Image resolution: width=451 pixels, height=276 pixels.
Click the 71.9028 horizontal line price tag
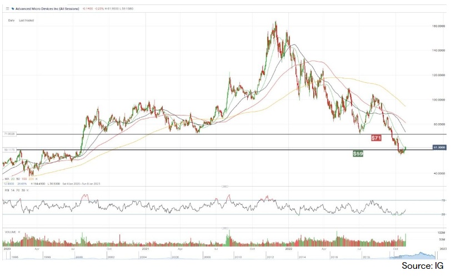[x=9, y=134]
